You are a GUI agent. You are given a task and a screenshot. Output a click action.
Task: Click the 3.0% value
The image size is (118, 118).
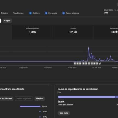coord(45,112)
